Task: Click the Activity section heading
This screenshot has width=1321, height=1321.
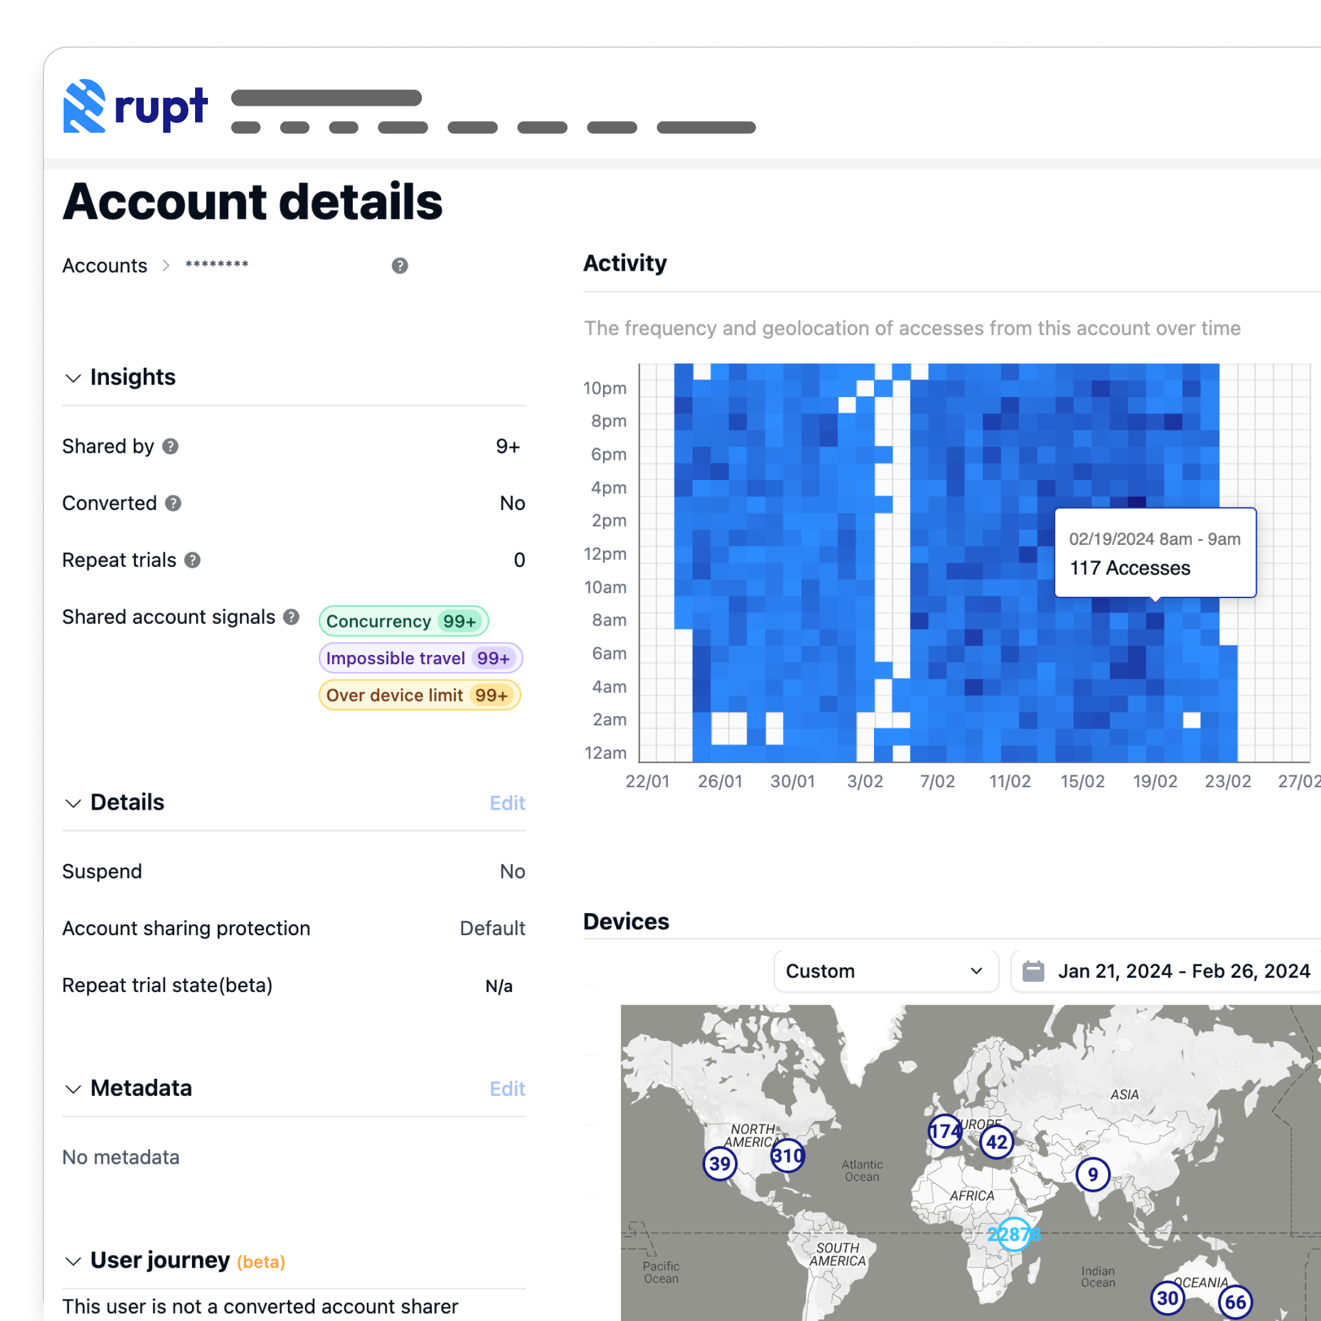Action: point(625,263)
